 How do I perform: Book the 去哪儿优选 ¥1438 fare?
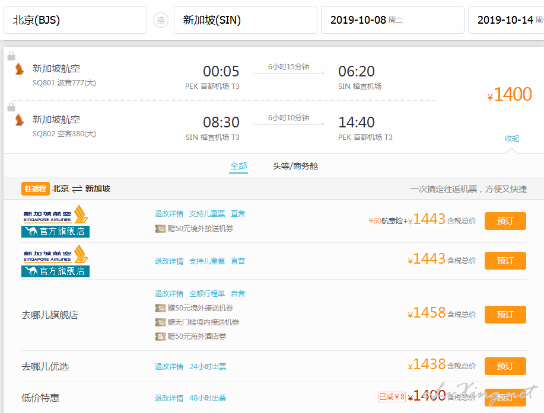point(505,366)
